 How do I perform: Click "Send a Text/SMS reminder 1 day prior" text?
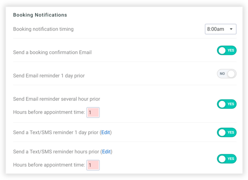[x=56, y=132]
